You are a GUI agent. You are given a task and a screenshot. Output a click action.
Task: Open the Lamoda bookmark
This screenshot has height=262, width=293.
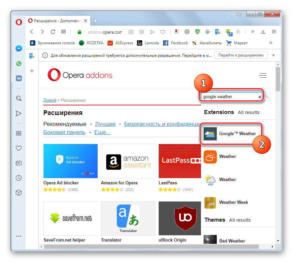pyautogui.click(x=148, y=43)
